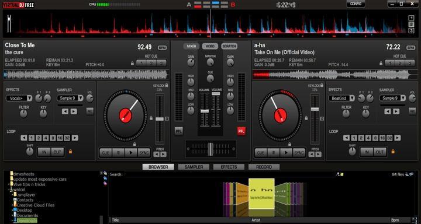Select 8-beat loop on right deck

[x=375, y=138]
